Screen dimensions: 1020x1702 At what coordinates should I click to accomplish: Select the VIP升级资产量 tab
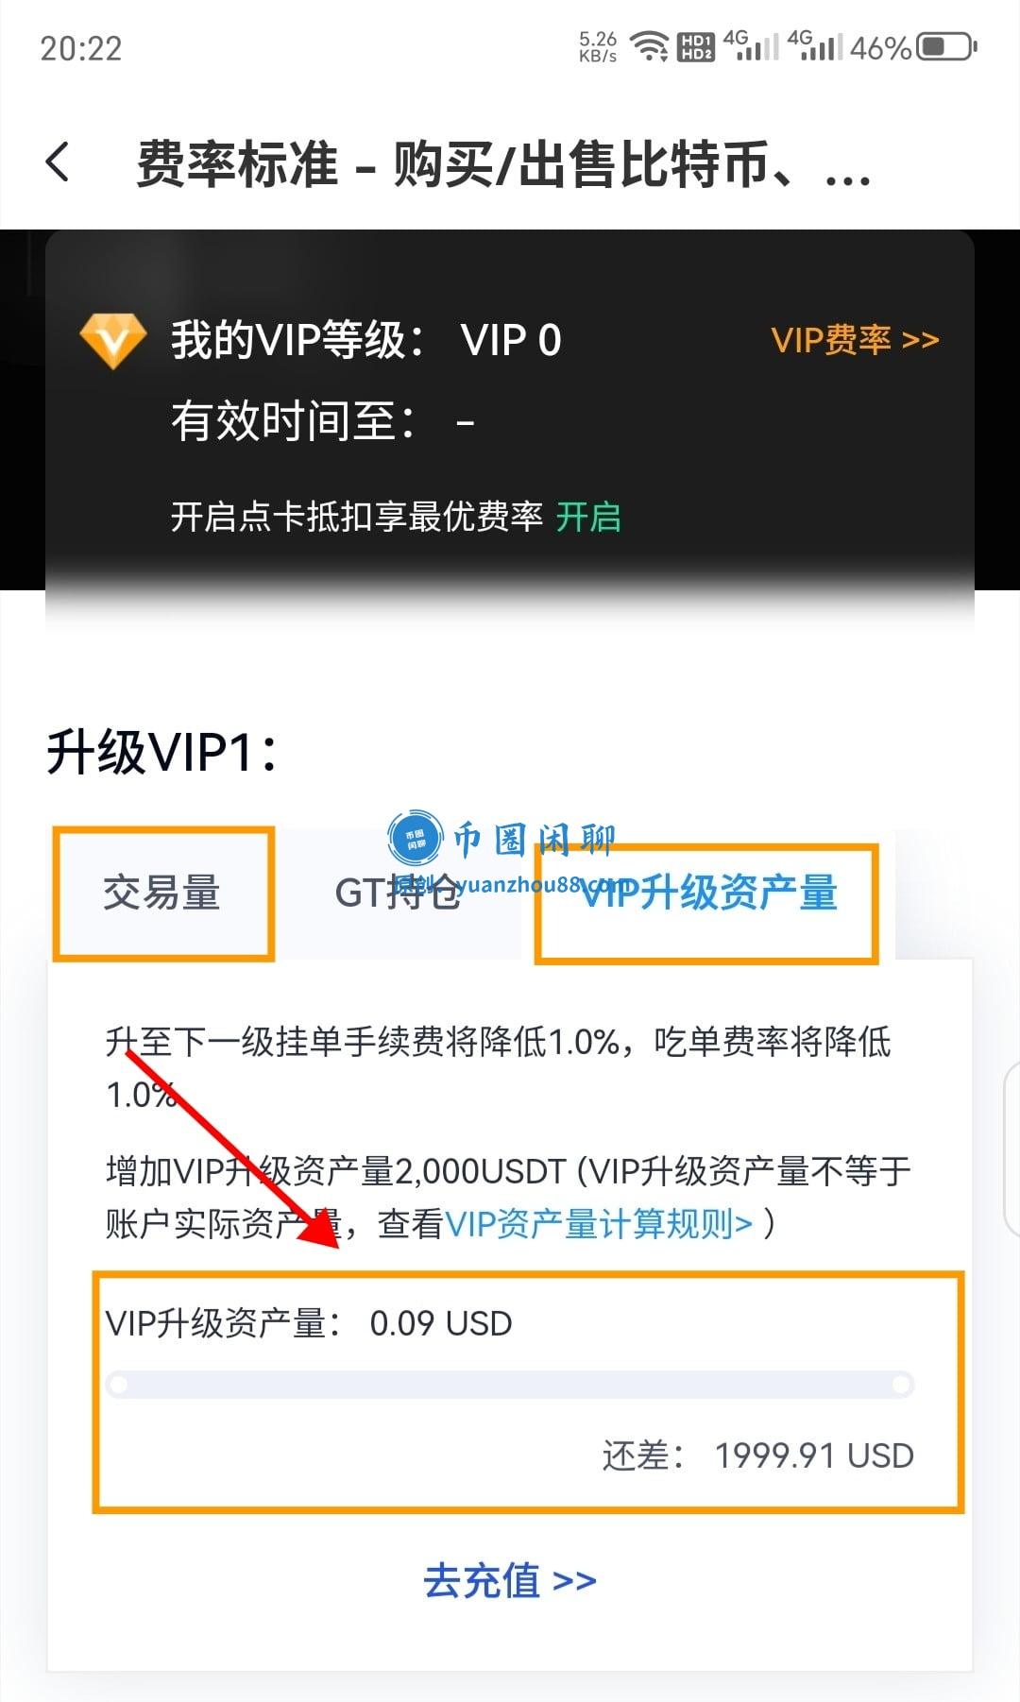point(708,894)
